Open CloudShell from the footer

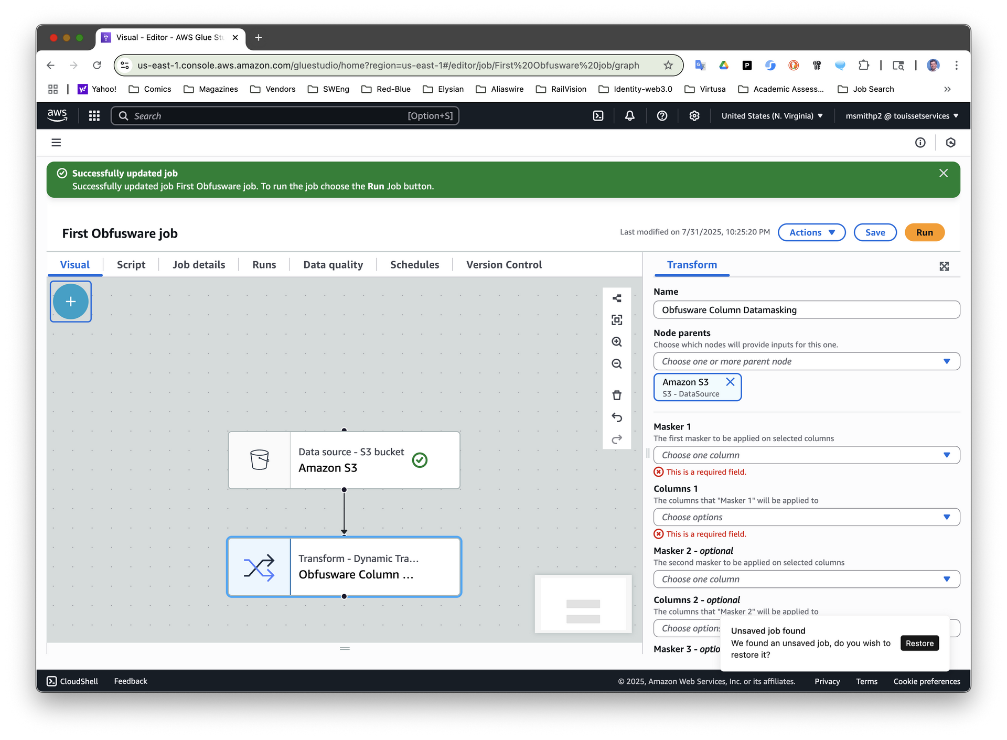pyautogui.click(x=72, y=681)
